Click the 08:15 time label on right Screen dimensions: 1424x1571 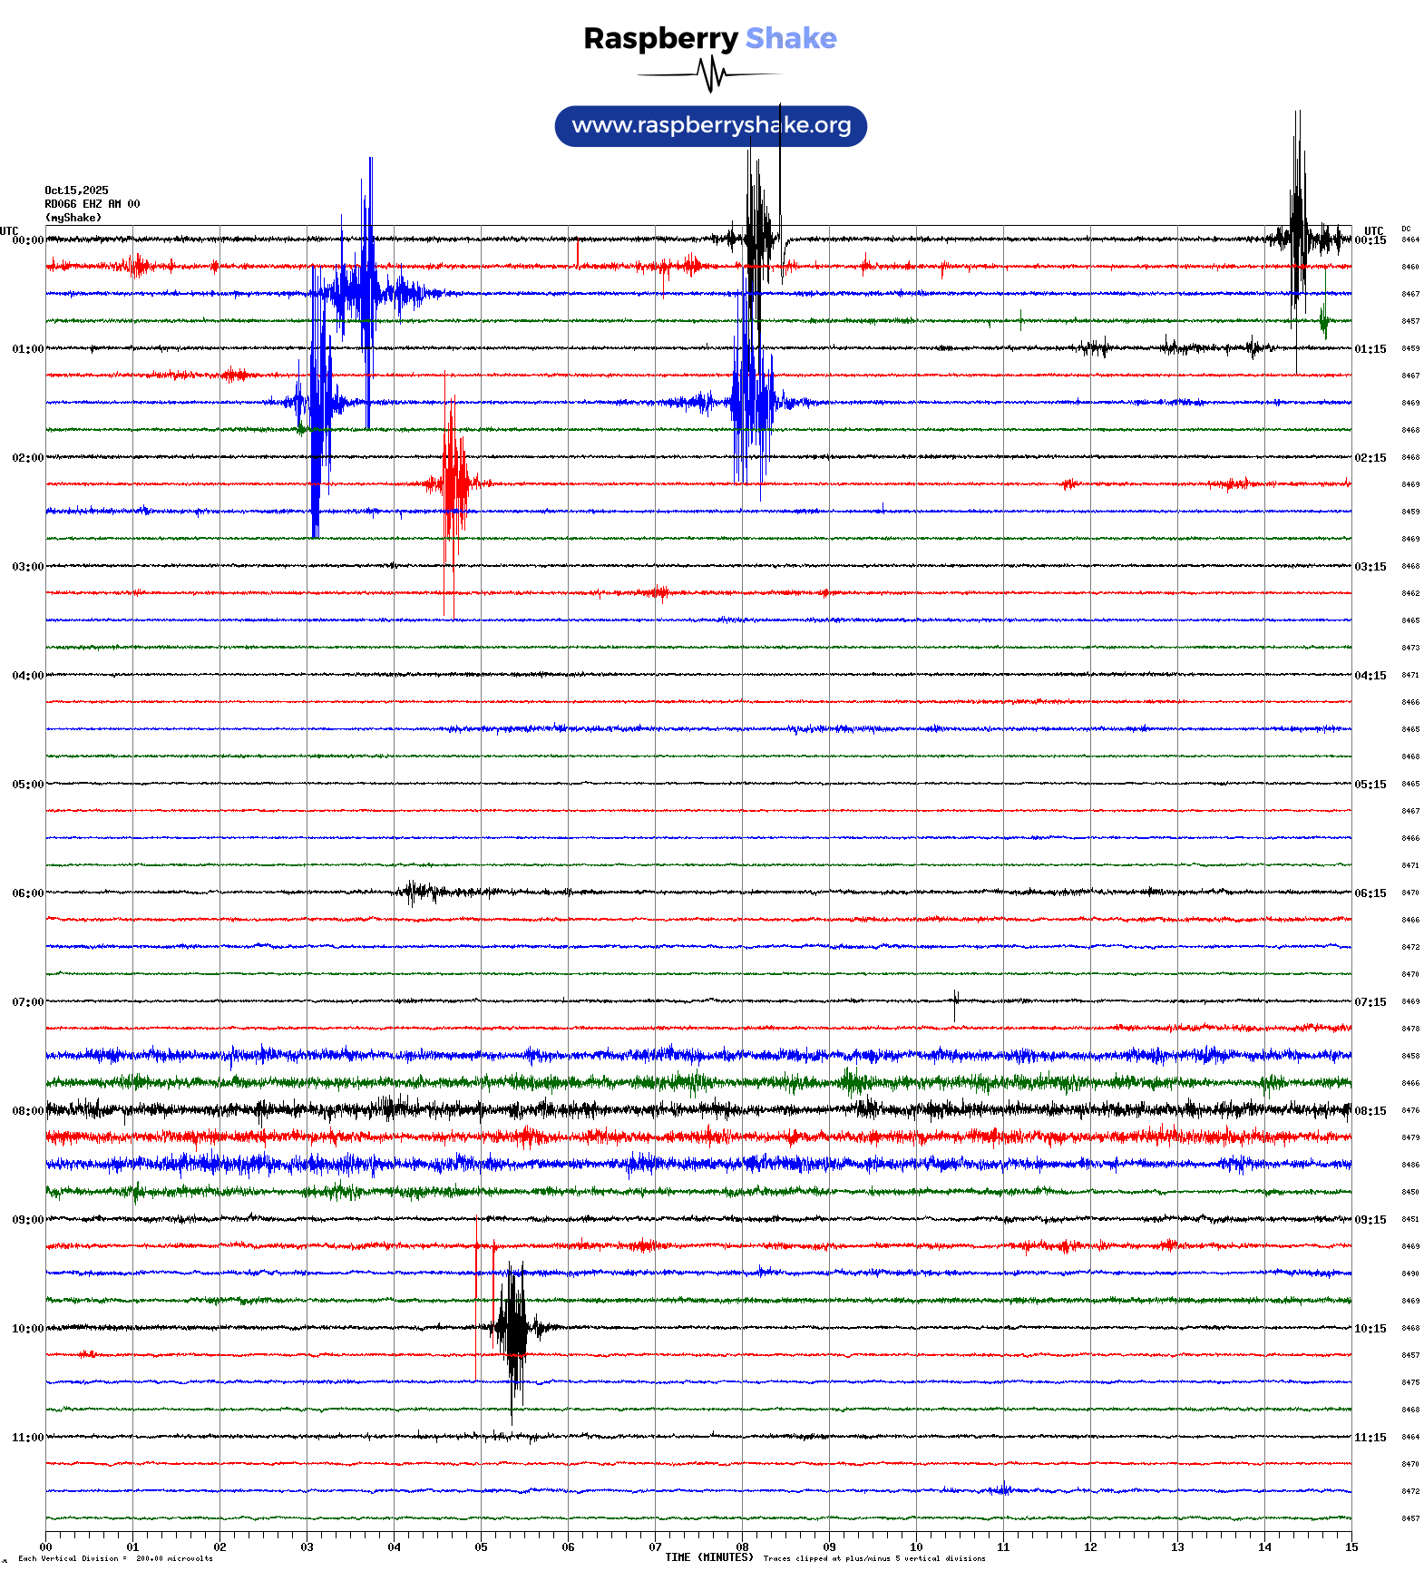point(1370,1111)
